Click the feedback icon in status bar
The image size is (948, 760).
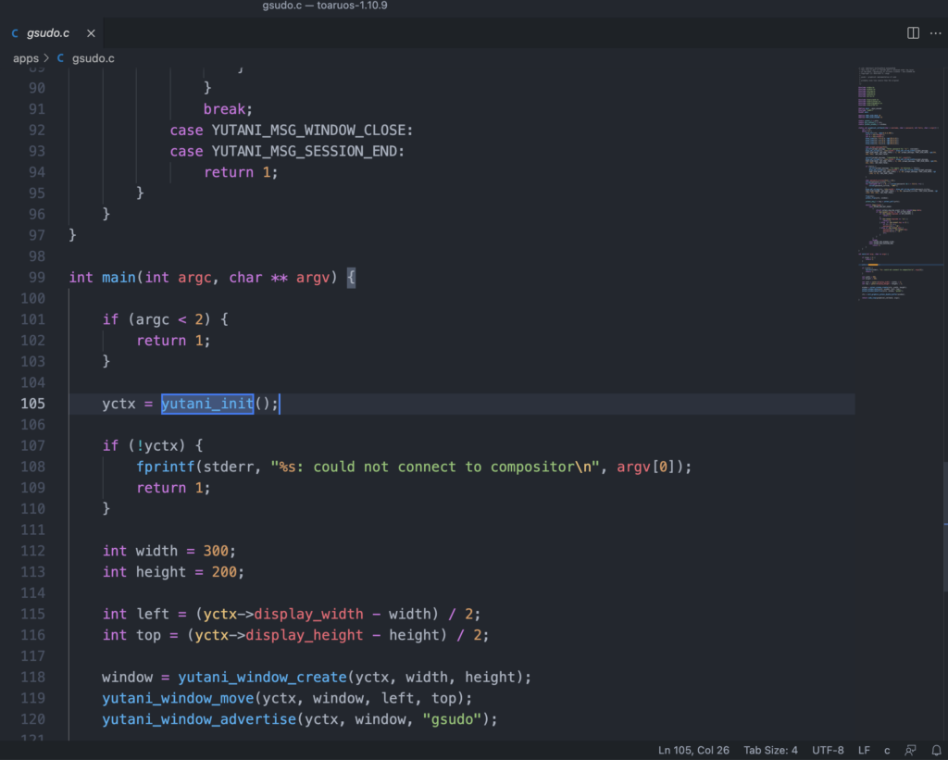point(910,751)
